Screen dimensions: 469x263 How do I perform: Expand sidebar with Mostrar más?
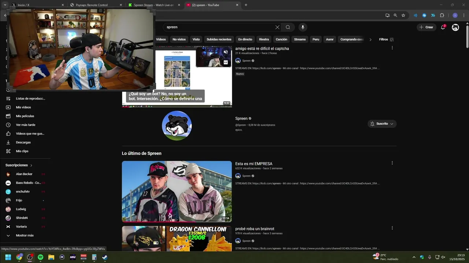25,236
